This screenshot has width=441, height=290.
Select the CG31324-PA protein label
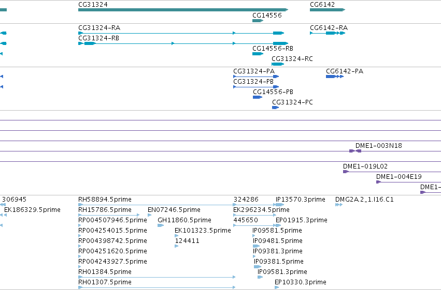(254, 71)
